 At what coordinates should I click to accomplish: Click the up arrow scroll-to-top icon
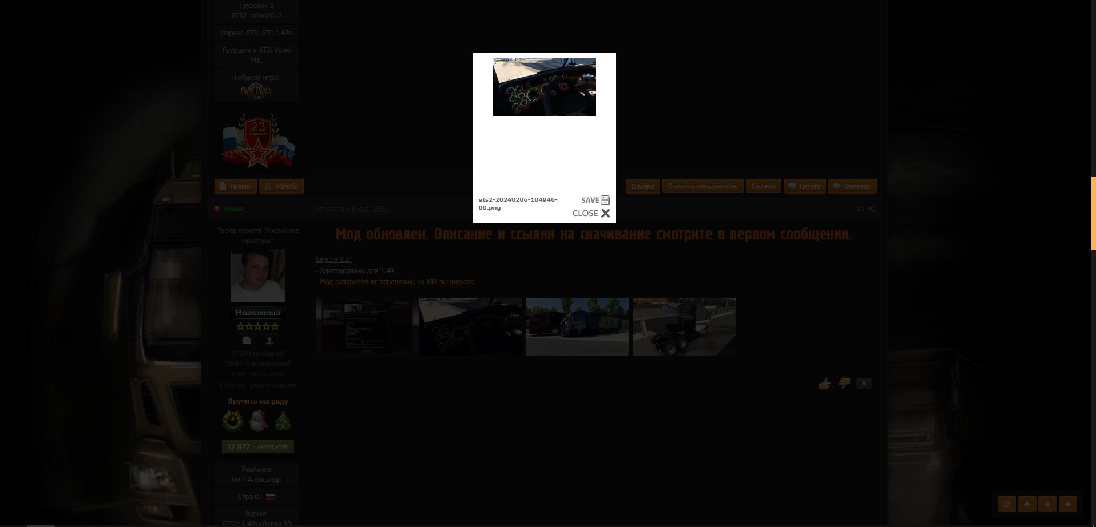coord(1027,504)
